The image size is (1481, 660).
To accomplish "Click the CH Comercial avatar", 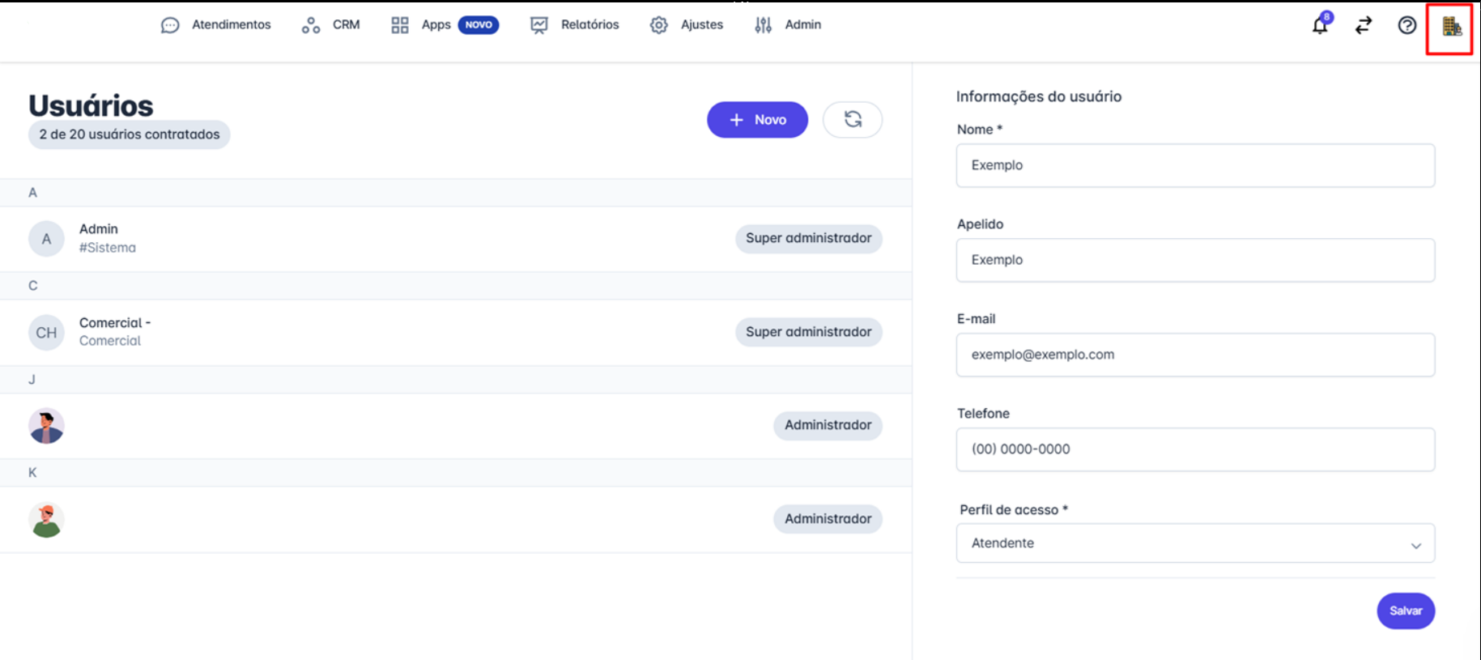I will pos(46,333).
